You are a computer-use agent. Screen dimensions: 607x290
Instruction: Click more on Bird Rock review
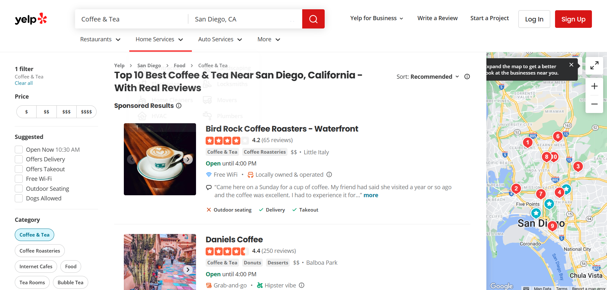(371, 195)
